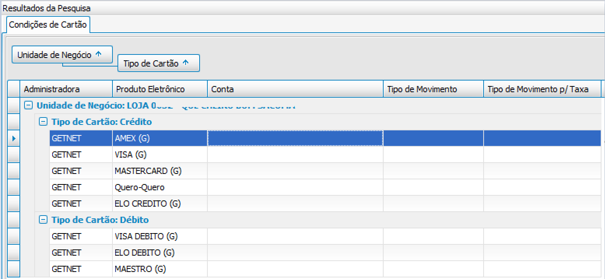Click the row selector beside MAESTRO (G) row

(14, 269)
